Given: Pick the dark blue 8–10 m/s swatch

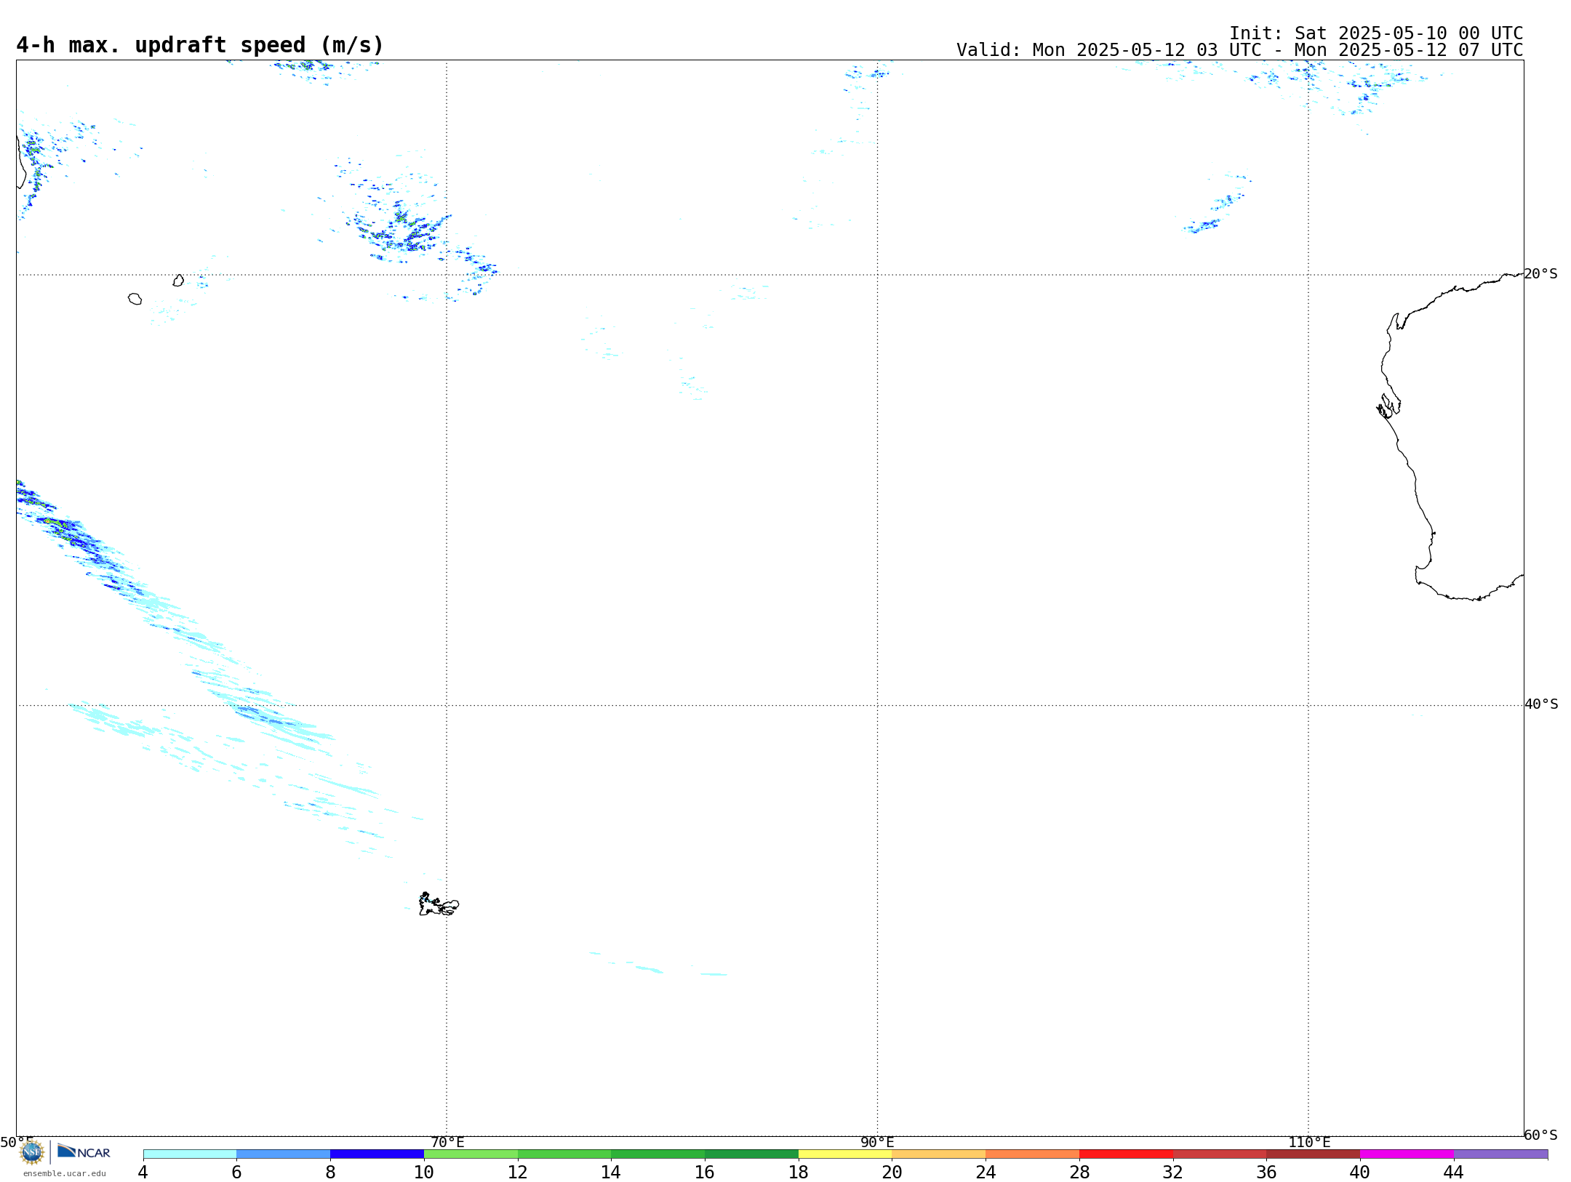Looking at the screenshot, I should (x=377, y=1154).
